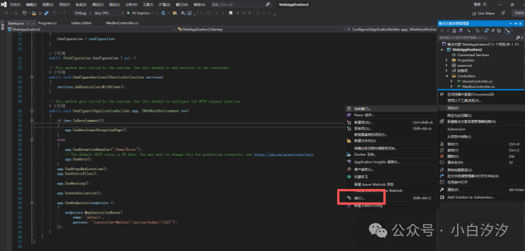
Task: Select the Class (类) entry in Add submenu
Action: click(x=391, y=198)
